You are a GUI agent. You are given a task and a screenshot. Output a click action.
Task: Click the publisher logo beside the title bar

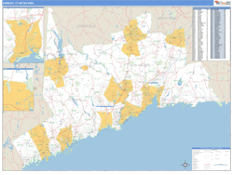coord(223,3)
